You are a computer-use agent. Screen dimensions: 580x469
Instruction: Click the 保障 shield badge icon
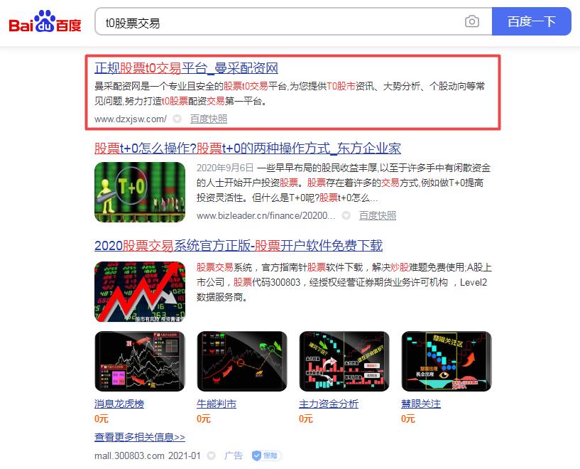pyautogui.click(x=266, y=455)
